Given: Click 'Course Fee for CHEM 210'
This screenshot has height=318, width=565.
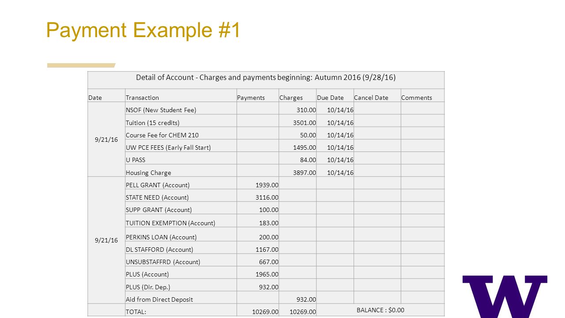Looking at the screenshot, I should click(x=162, y=135).
